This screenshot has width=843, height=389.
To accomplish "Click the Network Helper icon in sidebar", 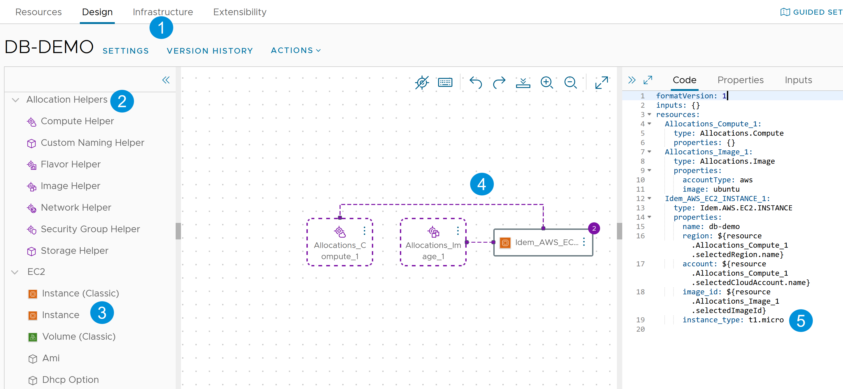I will (31, 207).
